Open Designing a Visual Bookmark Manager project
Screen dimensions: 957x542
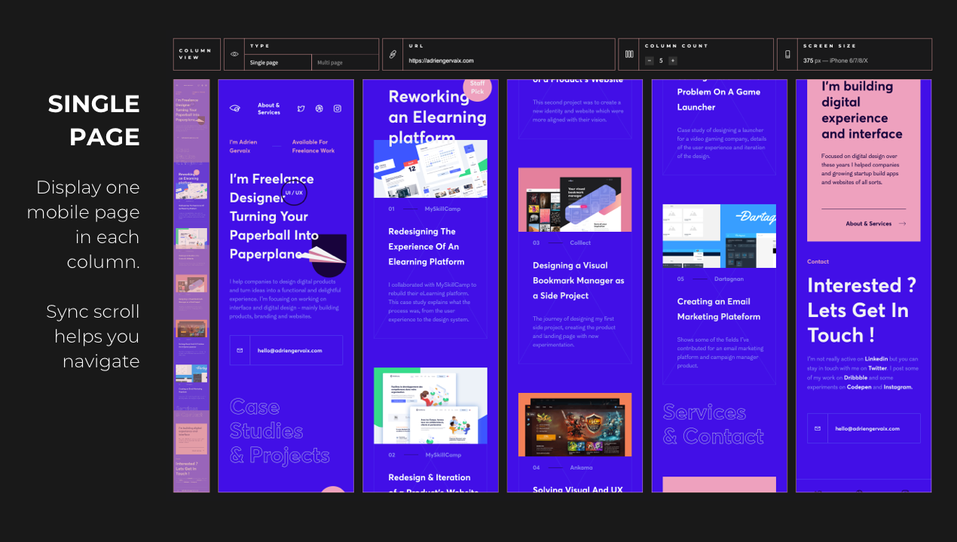(579, 281)
